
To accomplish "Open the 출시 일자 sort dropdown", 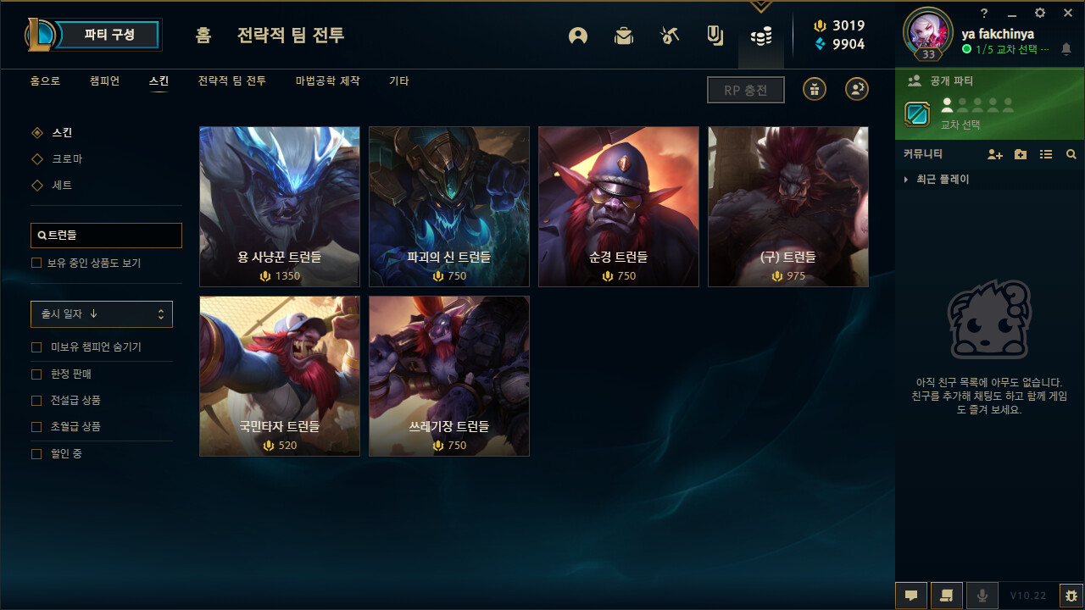I will point(102,314).
